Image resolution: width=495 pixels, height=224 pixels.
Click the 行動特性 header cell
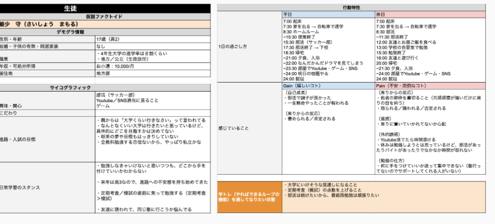click(351, 7)
